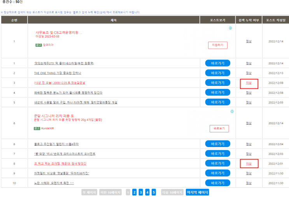This screenshot has width=289, height=197.
Task: Open the Kundal KR advertiser link
Action: (47, 128)
